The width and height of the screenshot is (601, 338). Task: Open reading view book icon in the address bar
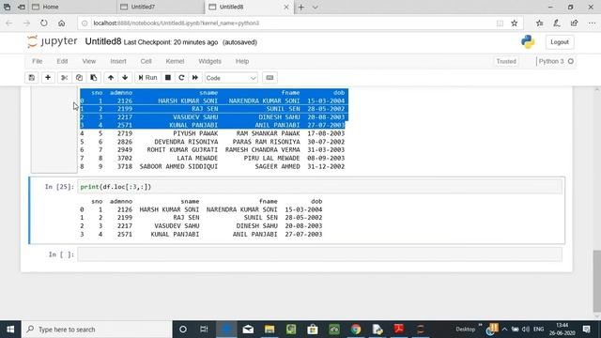pos(500,23)
